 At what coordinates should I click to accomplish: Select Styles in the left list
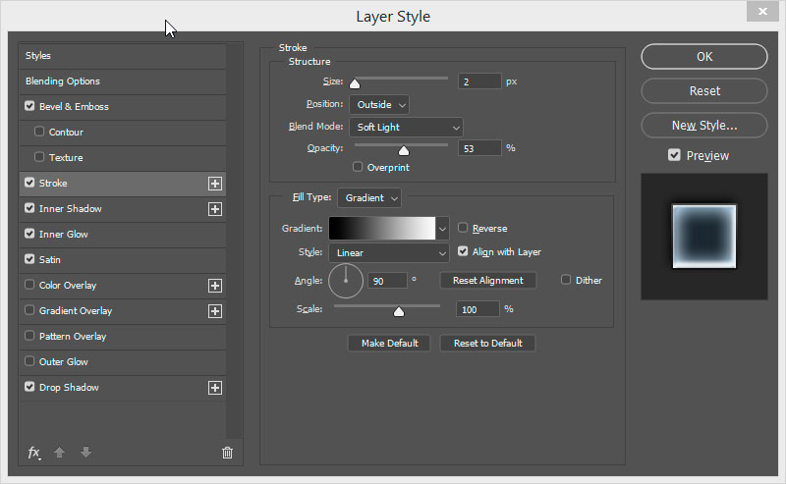click(122, 56)
